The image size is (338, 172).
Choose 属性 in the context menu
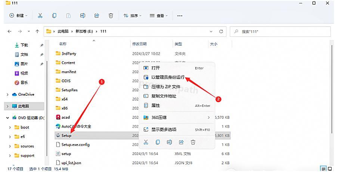[x=177, y=106]
